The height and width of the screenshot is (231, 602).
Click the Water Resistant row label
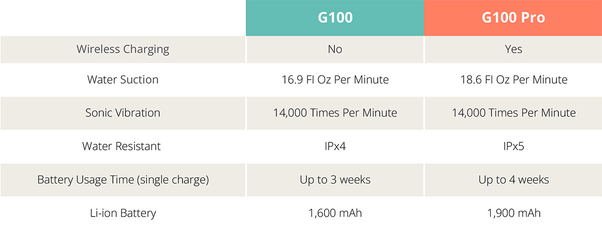pyautogui.click(x=123, y=146)
